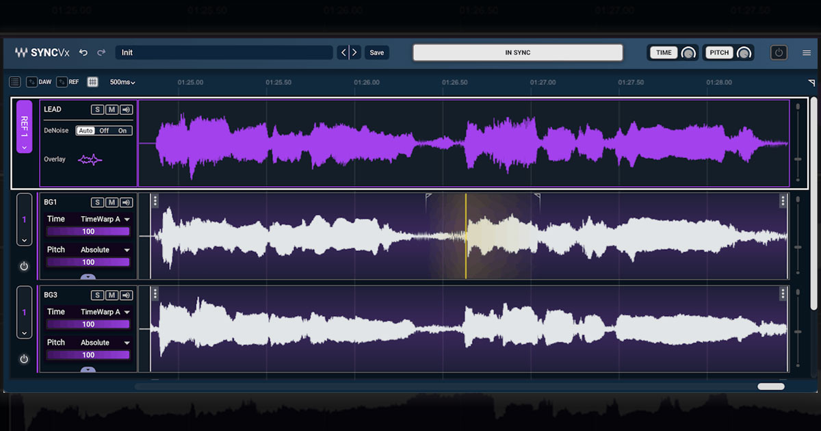Viewport: 821px width, 431px height.
Task: Click the DAW follow icon
Action: (39, 82)
